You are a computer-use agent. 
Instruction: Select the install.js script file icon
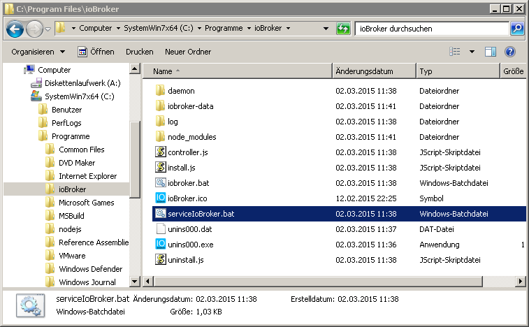pos(161,167)
